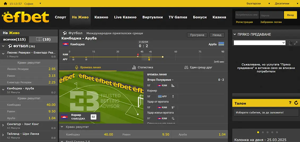Click the pop-out stream window icon
Screen dimensions: 300x142
(290, 43)
